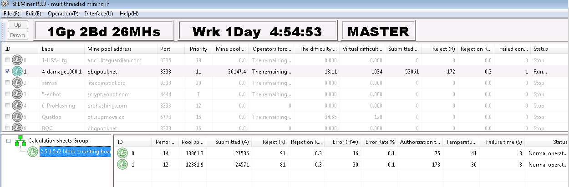This screenshot has height=187, width=569.
Task: Open the Operation(P) menu
Action: 63,14
